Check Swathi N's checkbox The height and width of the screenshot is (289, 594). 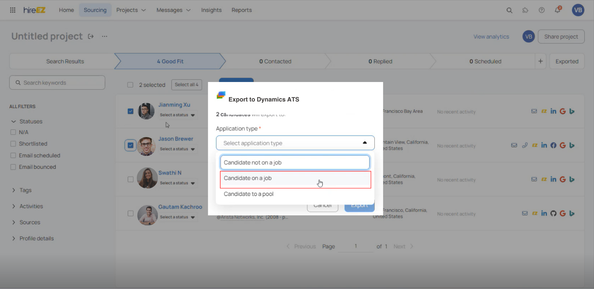click(131, 179)
